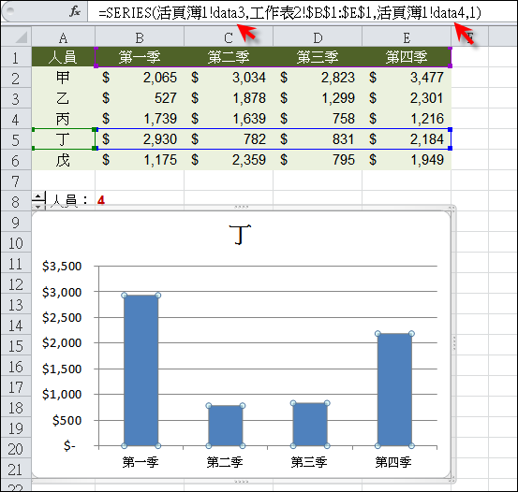This screenshot has width=518, height=492.
Task: Click inside the SERIES formula bar
Action: point(302,12)
